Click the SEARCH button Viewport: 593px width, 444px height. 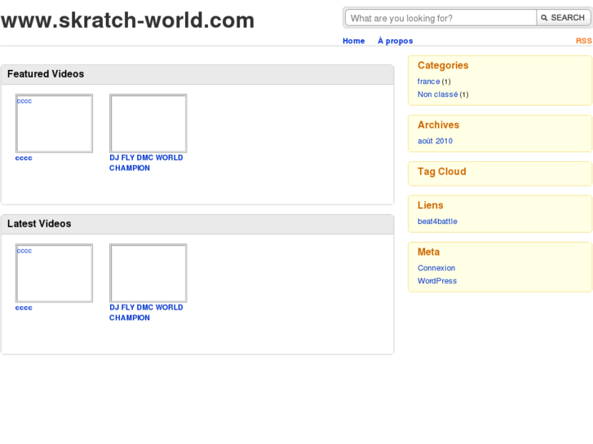click(x=563, y=18)
